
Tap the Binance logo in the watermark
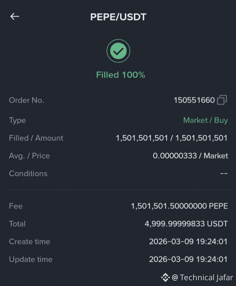coord(165,277)
